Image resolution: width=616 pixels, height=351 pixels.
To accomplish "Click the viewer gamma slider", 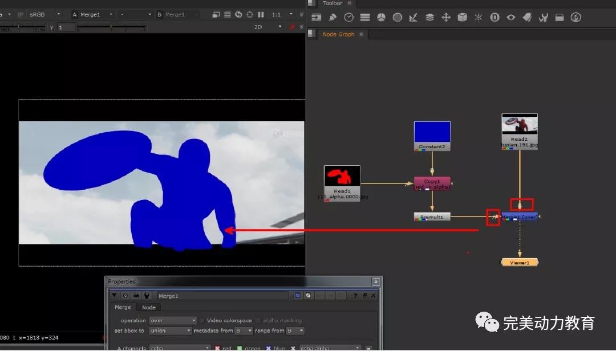I will [111, 27].
